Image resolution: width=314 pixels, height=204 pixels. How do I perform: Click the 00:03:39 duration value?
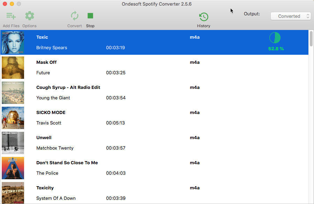click(x=116, y=198)
